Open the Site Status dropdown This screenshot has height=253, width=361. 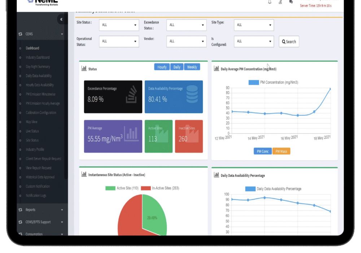[x=119, y=25]
